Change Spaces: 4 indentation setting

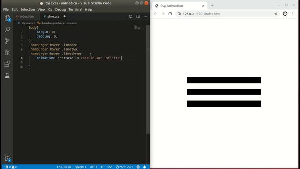coord(81,167)
